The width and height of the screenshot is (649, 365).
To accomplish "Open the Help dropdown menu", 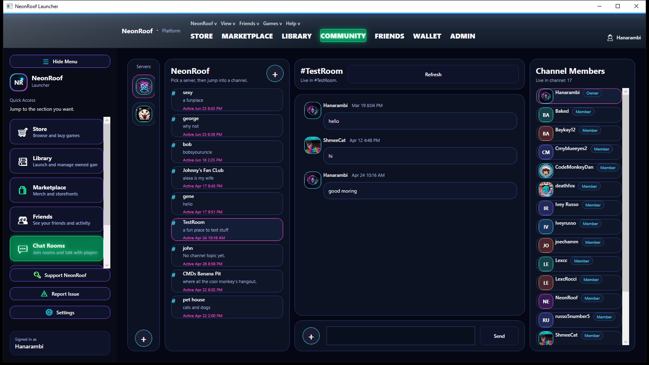I will tap(293, 24).
